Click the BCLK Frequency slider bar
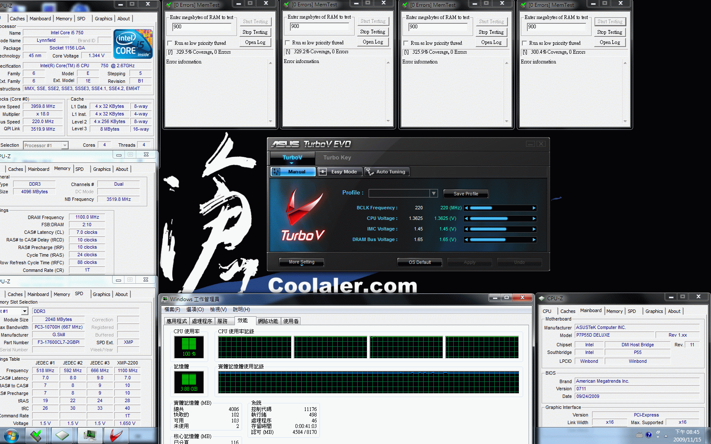Screen dimensions: 711x444 (x=500, y=208)
